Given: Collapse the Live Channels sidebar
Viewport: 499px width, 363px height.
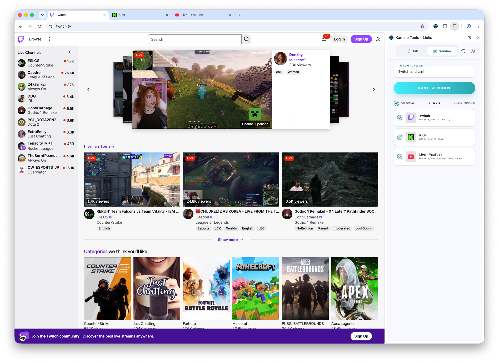Looking at the screenshot, I should (71, 52).
